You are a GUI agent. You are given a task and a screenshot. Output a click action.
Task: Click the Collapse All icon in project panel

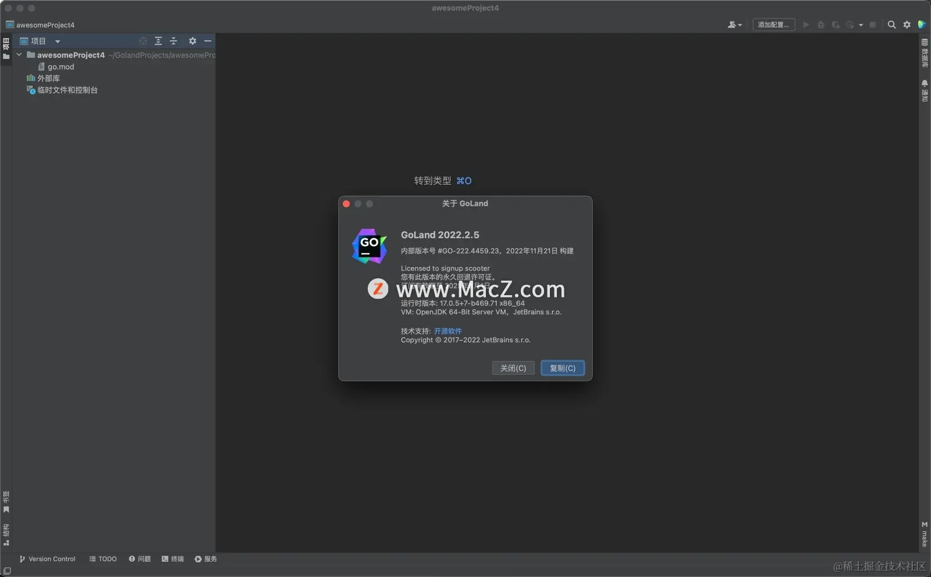173,41
